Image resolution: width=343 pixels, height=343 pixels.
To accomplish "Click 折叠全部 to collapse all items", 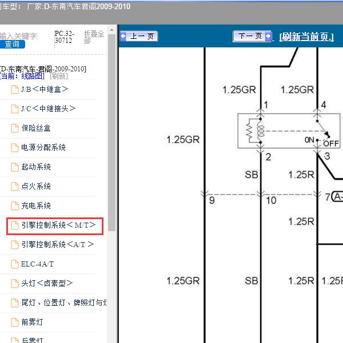I will pyautogui.click(x=94, y=37).
